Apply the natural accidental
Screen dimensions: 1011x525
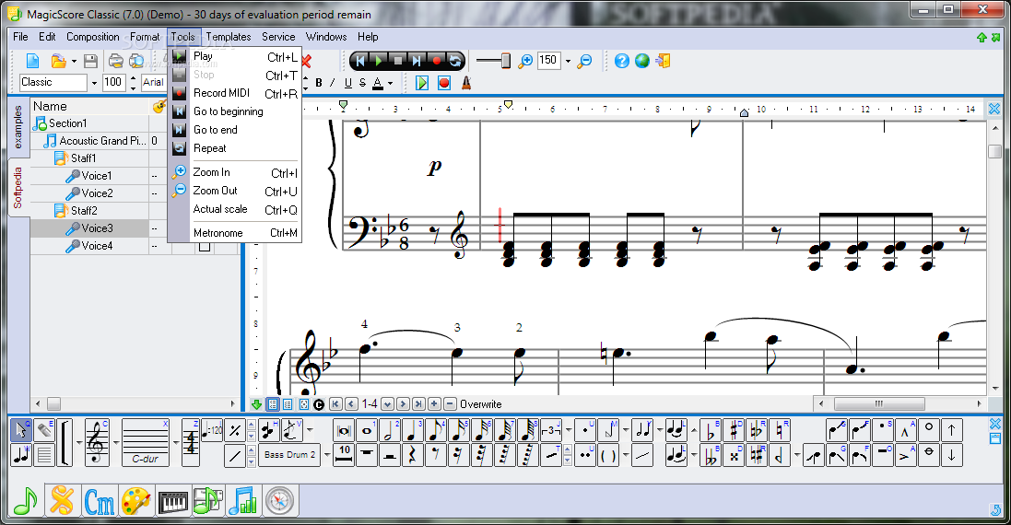tap(781, 430)
